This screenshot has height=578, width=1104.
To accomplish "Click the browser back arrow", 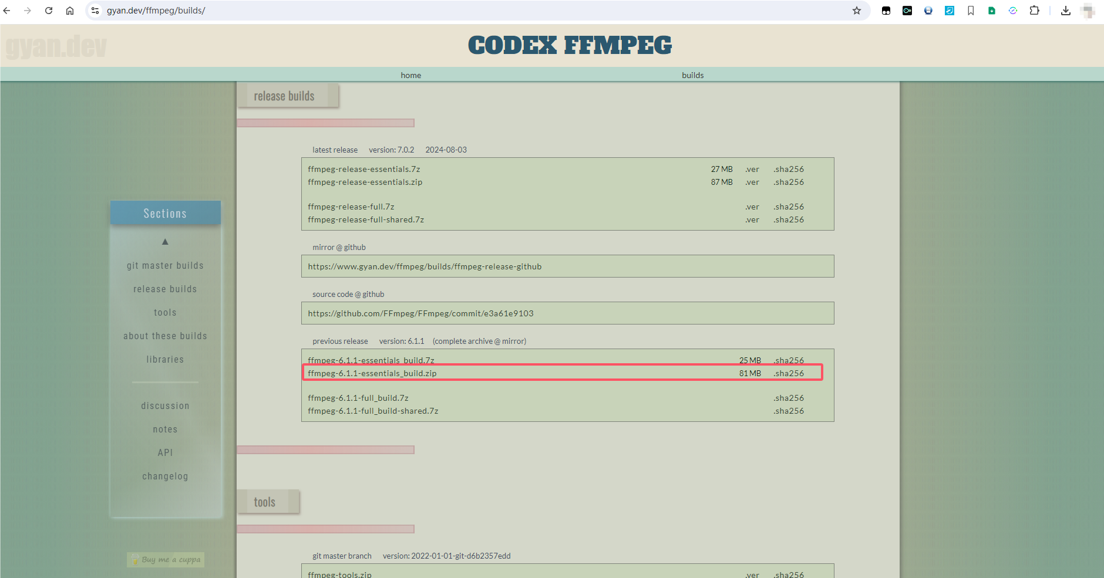I will pos(7,11).
